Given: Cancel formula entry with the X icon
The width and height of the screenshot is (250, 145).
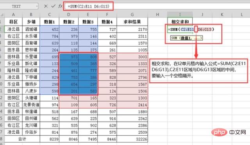Looking at the screenshot, I should (x=46, y=6).
